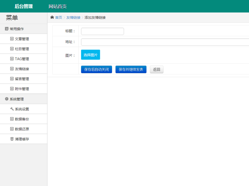Select the 附件管理 list icon
This screenshot has width=249, height=186.
point(12,89)
